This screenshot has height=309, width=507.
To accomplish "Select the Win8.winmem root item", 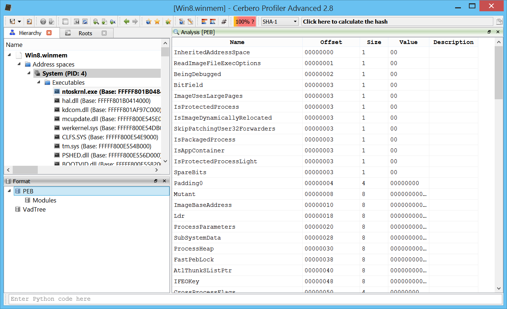I will (x=46, y=55).
